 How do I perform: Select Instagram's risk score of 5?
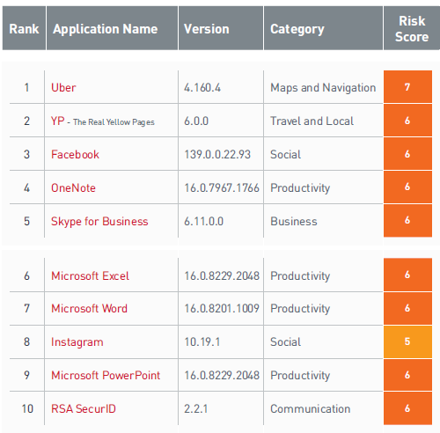pyautogui.click(x=407, y=341)
